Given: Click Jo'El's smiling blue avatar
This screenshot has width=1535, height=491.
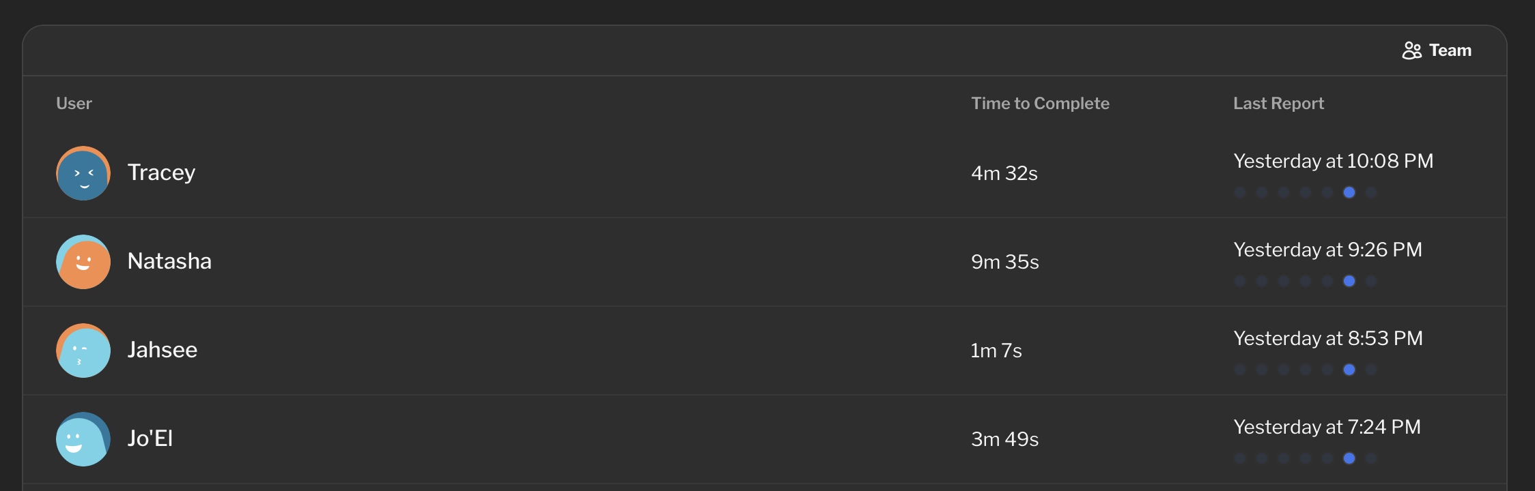Looking at the screenshot, I should click(x=83, y=439).
